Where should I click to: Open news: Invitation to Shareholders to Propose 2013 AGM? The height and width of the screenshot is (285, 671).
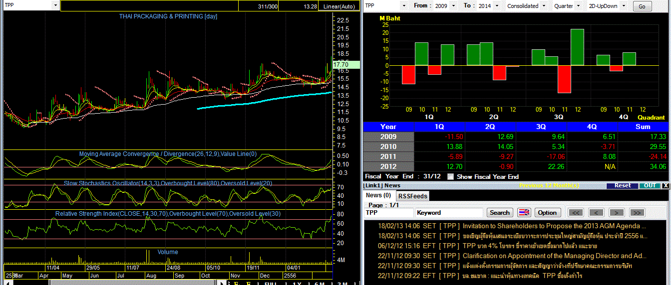point(555,226)
